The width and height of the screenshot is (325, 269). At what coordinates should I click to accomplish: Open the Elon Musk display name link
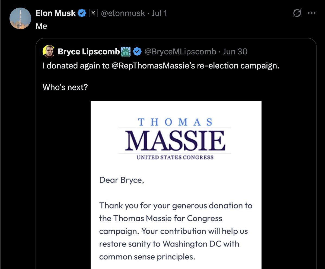[x=56, y=13]
